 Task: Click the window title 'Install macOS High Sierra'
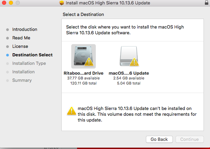tap(108, 3)
